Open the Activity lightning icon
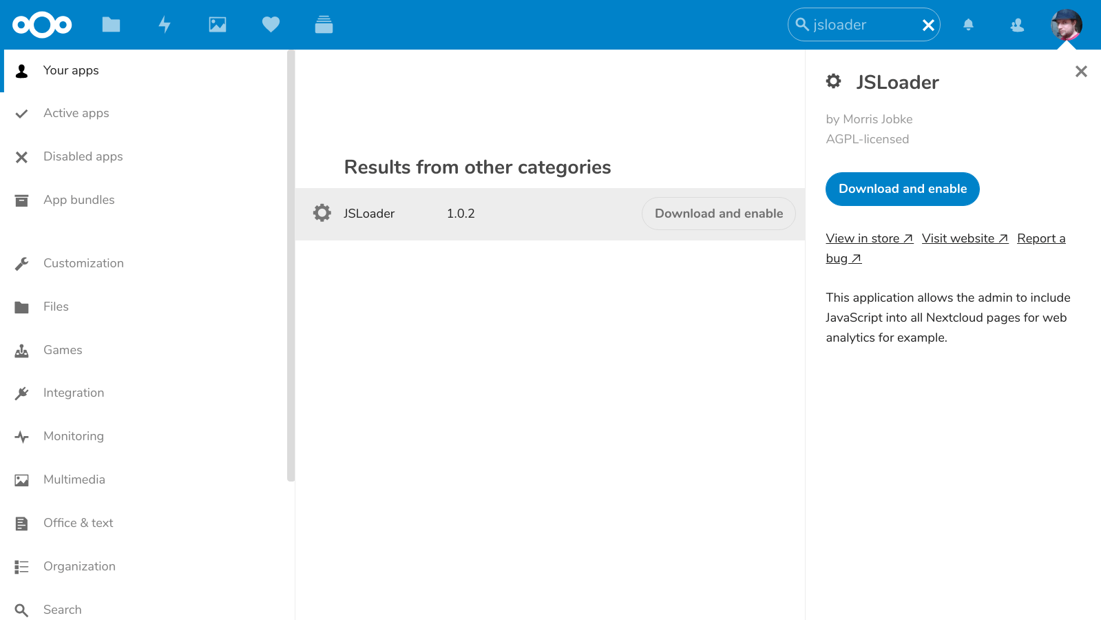 [165, 25]
